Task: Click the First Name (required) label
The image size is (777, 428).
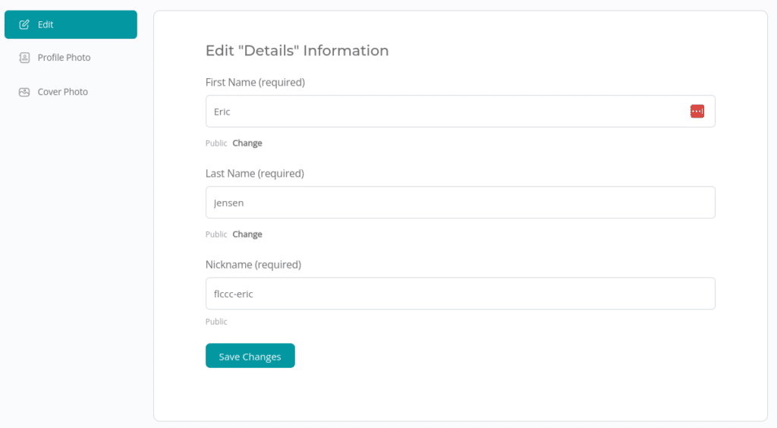Action: pos(255,82)
